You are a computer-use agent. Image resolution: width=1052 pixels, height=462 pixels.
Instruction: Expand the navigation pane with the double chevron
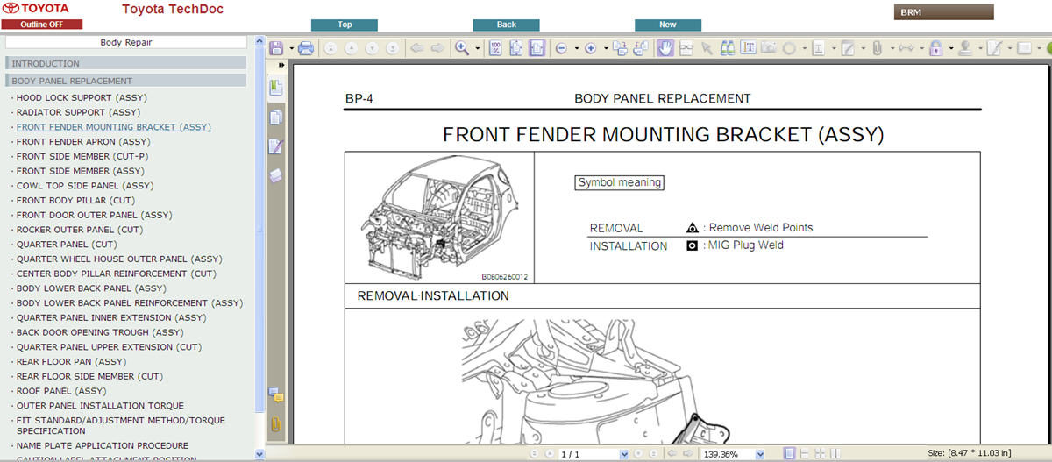[281, 65]
